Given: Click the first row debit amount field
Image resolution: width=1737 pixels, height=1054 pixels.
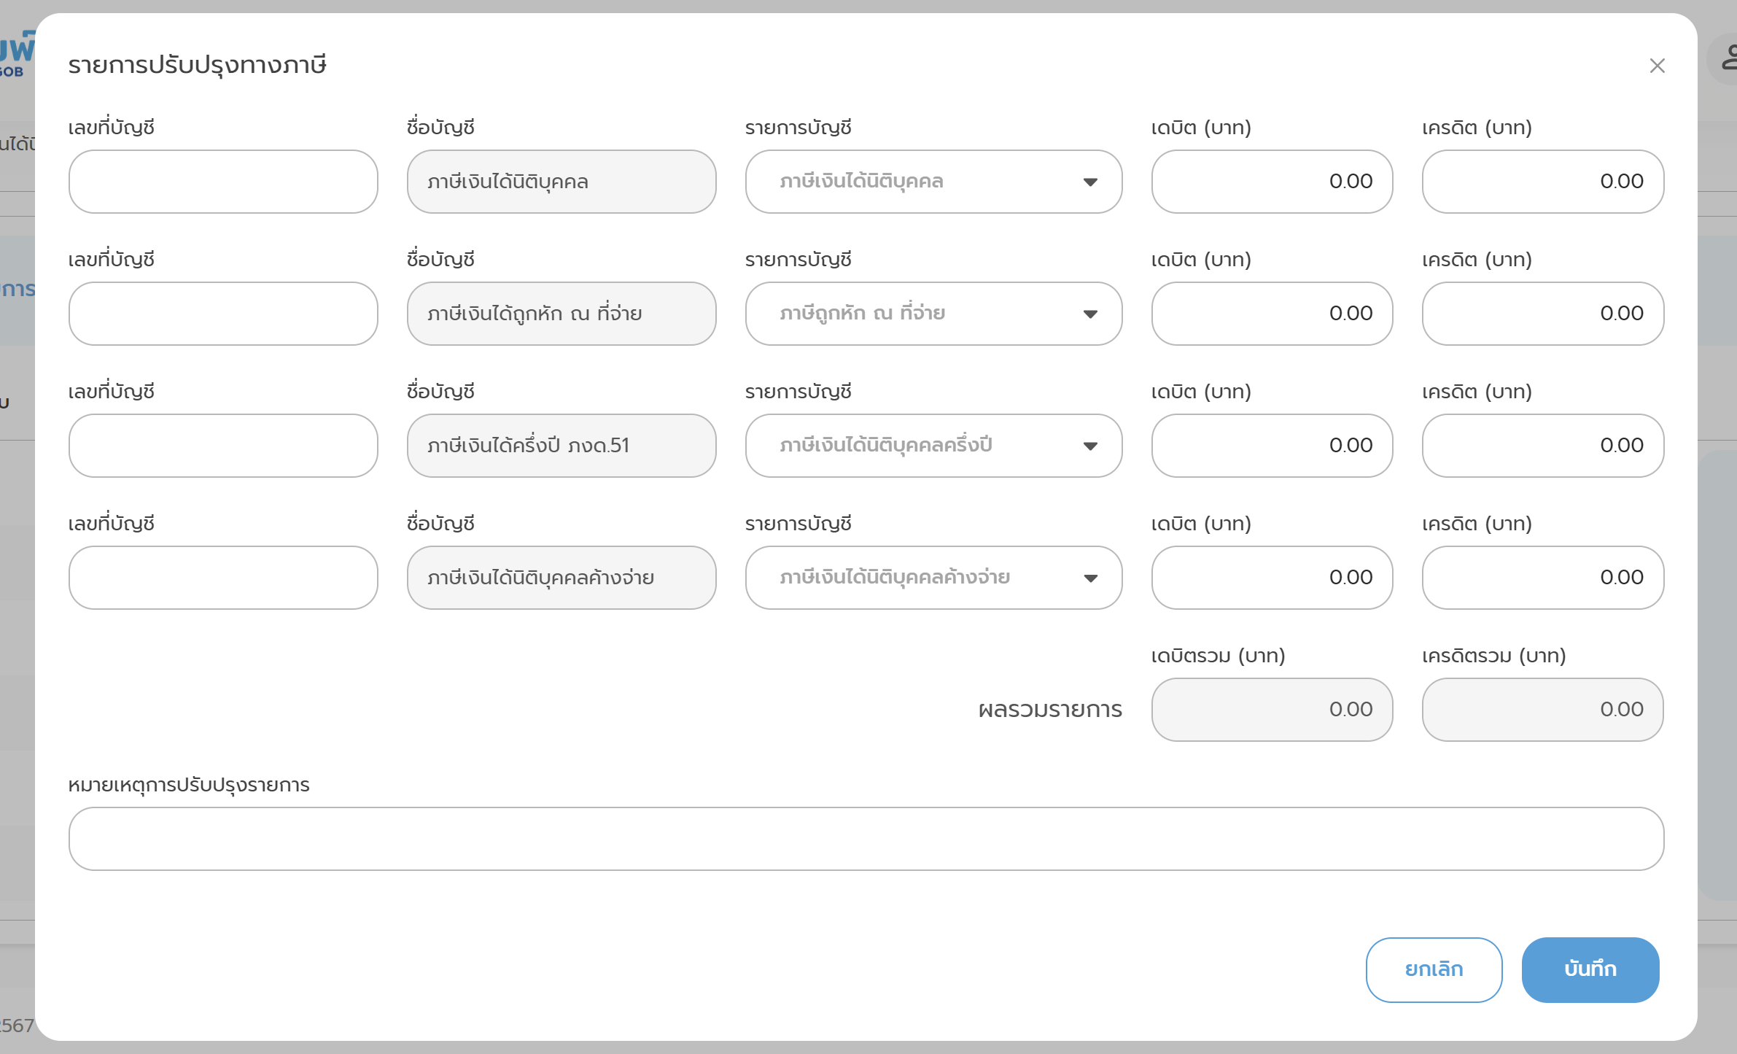Looking at the screenshot, I should 1272,182.
